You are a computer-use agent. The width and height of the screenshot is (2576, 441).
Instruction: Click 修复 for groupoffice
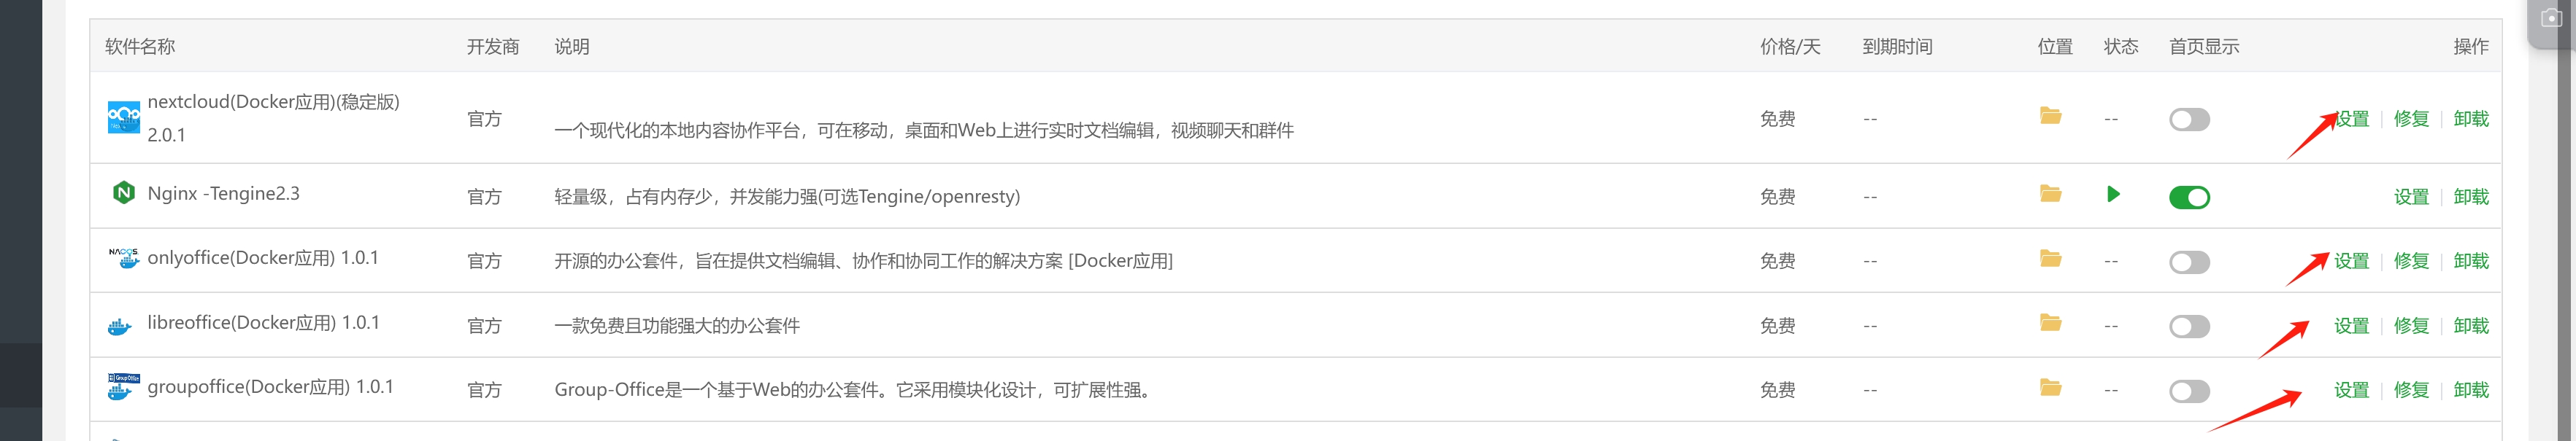tap(2411, 390)
